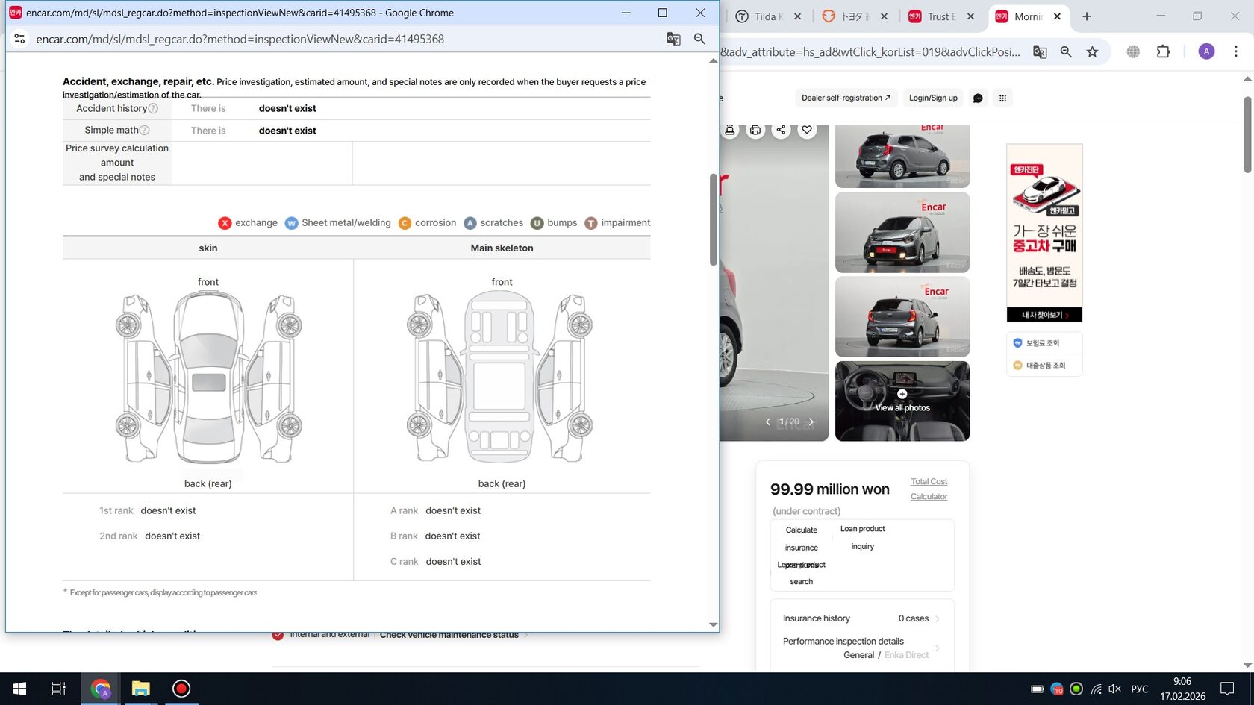The height and width of the screenshot is (705, 1254).
Task: Click the help icon beside Accident history
Action: tap(153, 108)
